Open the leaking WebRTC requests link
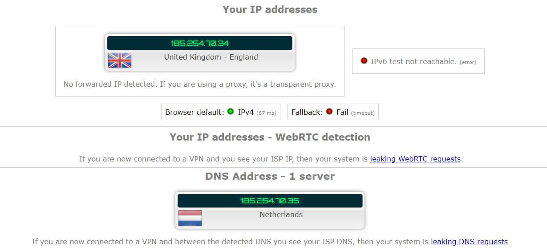 coord(415,159)
